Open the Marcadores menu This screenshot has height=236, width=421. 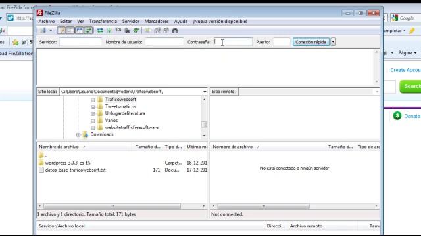tap(157, 21)
